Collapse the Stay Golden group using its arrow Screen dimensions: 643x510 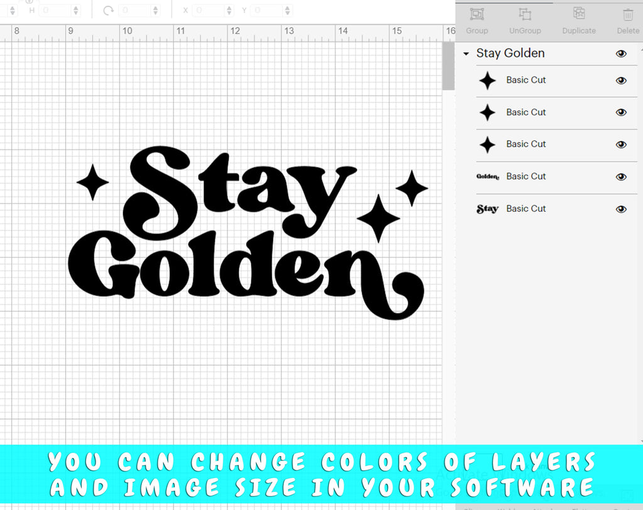467,54
